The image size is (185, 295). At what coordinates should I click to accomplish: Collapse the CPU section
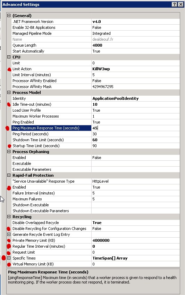9,57
